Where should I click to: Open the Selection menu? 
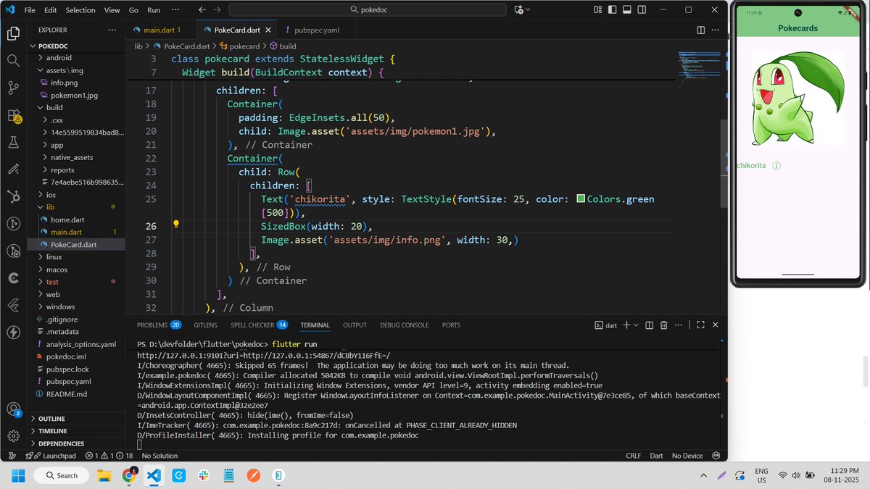pos(80,10)
